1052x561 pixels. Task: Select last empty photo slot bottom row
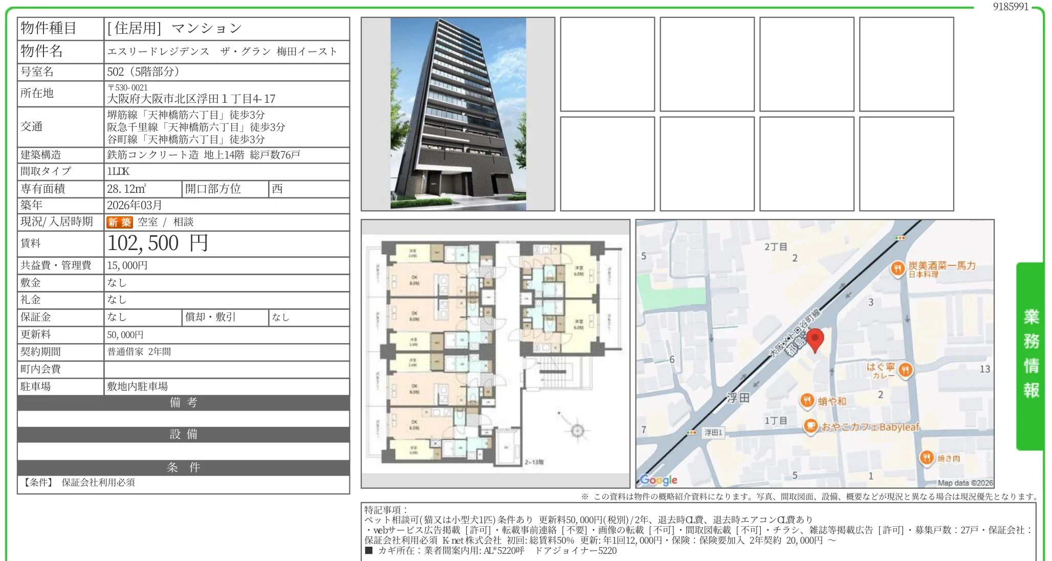pyautogui.click(x=906, y=164)
